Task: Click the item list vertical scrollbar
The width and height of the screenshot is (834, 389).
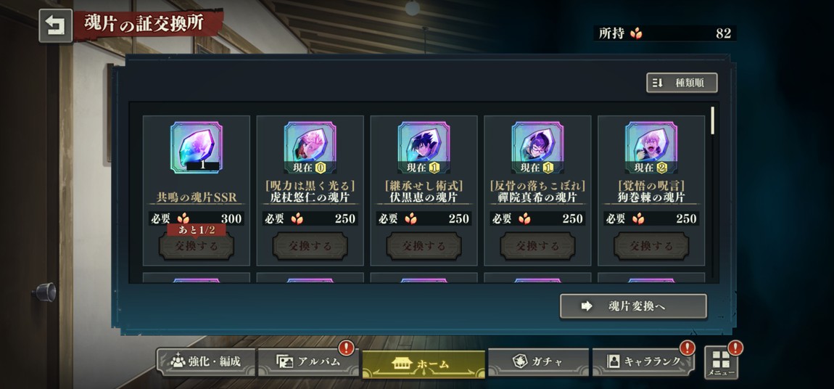Action: click(x=713, y=192)
